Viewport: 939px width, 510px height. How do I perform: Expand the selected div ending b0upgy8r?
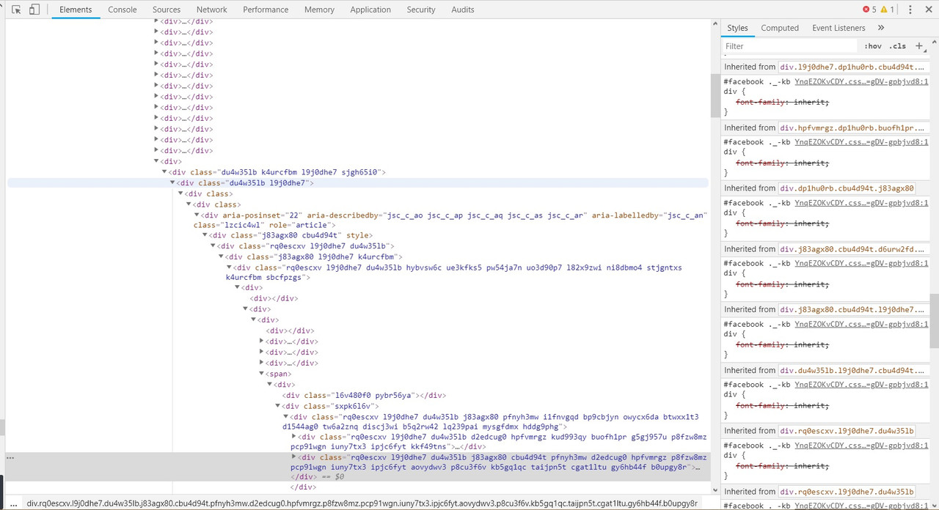point(293,457)
